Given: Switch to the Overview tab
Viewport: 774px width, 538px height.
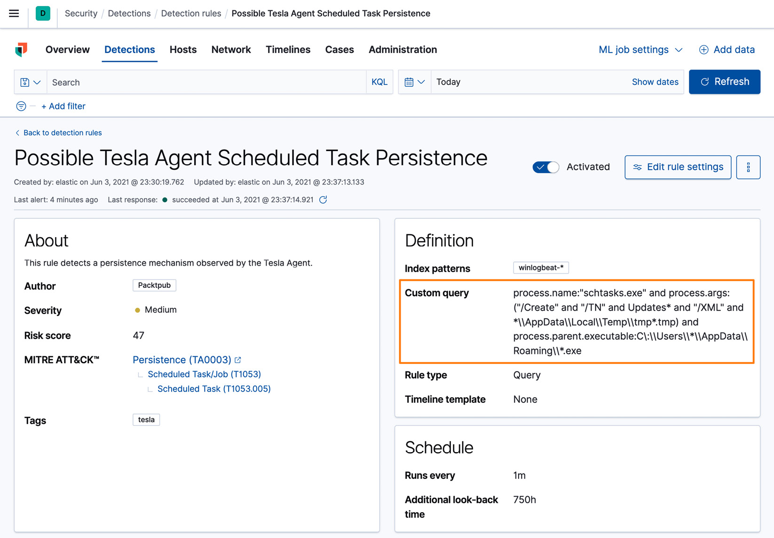Looking at the screenshot, I should [67, 50].
